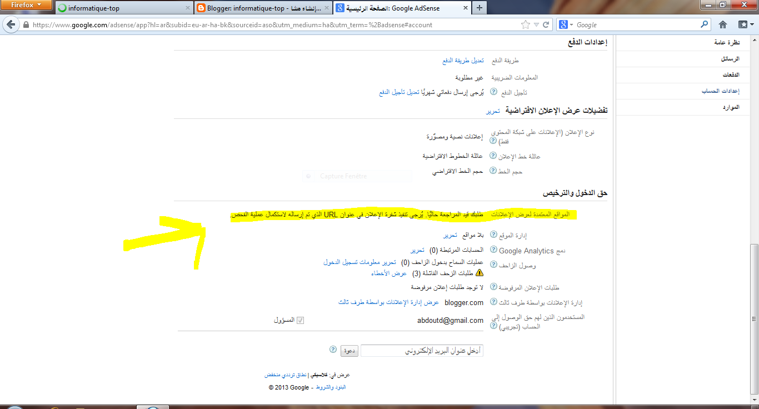The height and width of the screenshot is (409, 759).
Task: Click help icon for third-party ad management row
Action: point(493,302)
